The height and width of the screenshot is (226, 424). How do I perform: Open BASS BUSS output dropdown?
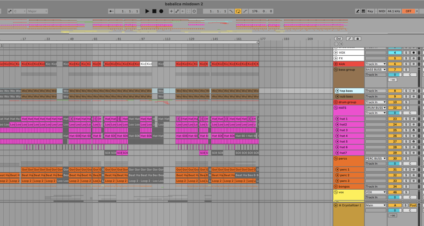tap(376, 70)
